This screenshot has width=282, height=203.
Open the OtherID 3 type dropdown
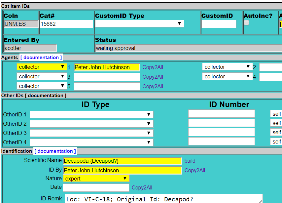click(91, 133)
